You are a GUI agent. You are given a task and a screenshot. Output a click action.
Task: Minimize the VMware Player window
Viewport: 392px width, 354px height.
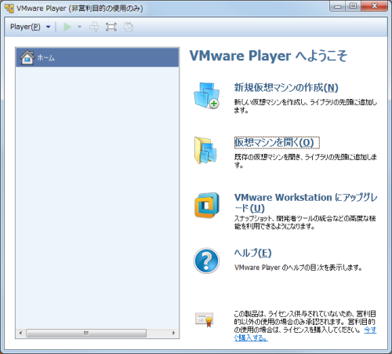pos(337,6)
